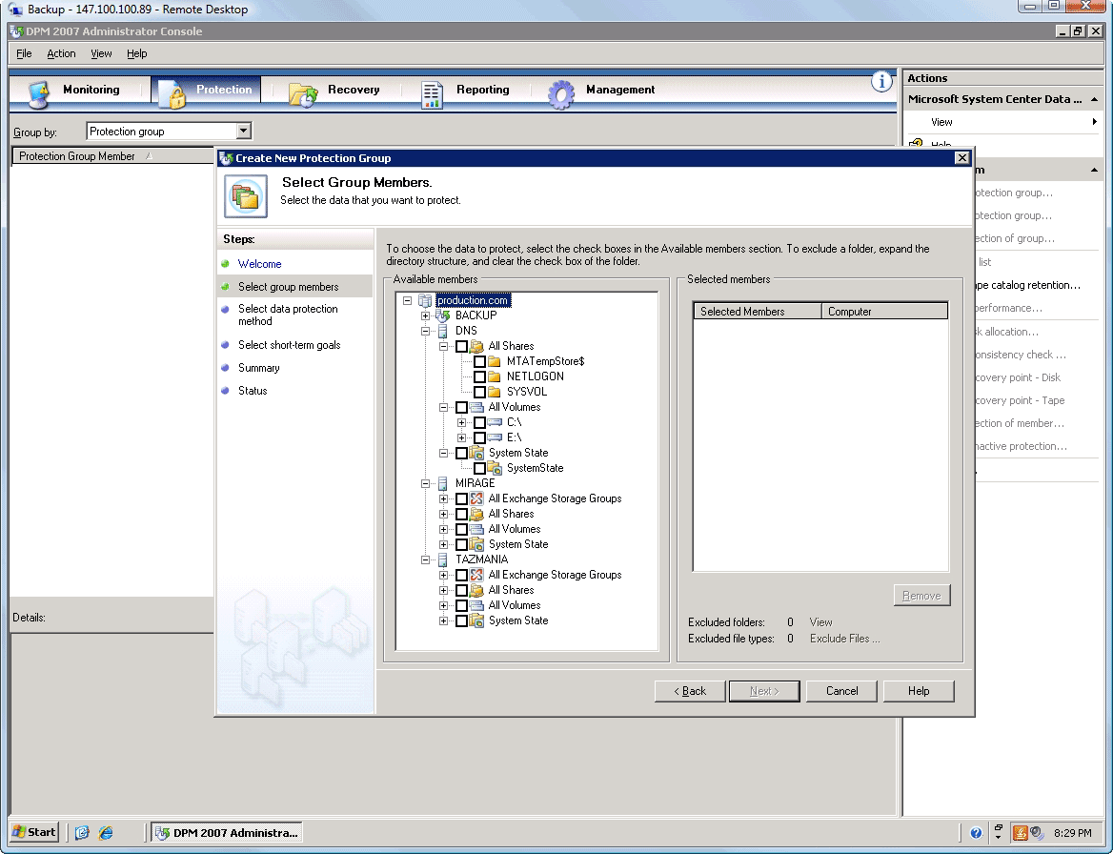This screenshot has width=1113, height=854.
Task: Click the Computer column header
Action: pyautogui.click(x=884, y=311)
